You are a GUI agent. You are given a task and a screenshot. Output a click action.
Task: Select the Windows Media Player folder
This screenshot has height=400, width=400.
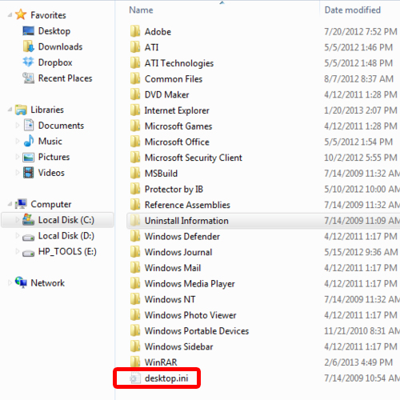pyautogui.click(x=190, y=283)
